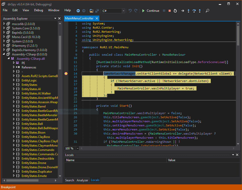
Task: Click Assembly Explorer horizontal scrollbar thumb
Action: (x=22, y=180)
